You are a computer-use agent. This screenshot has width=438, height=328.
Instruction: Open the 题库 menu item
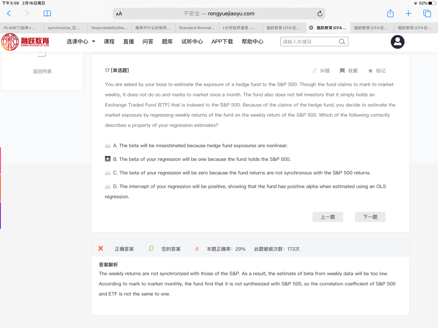(167, 41)
